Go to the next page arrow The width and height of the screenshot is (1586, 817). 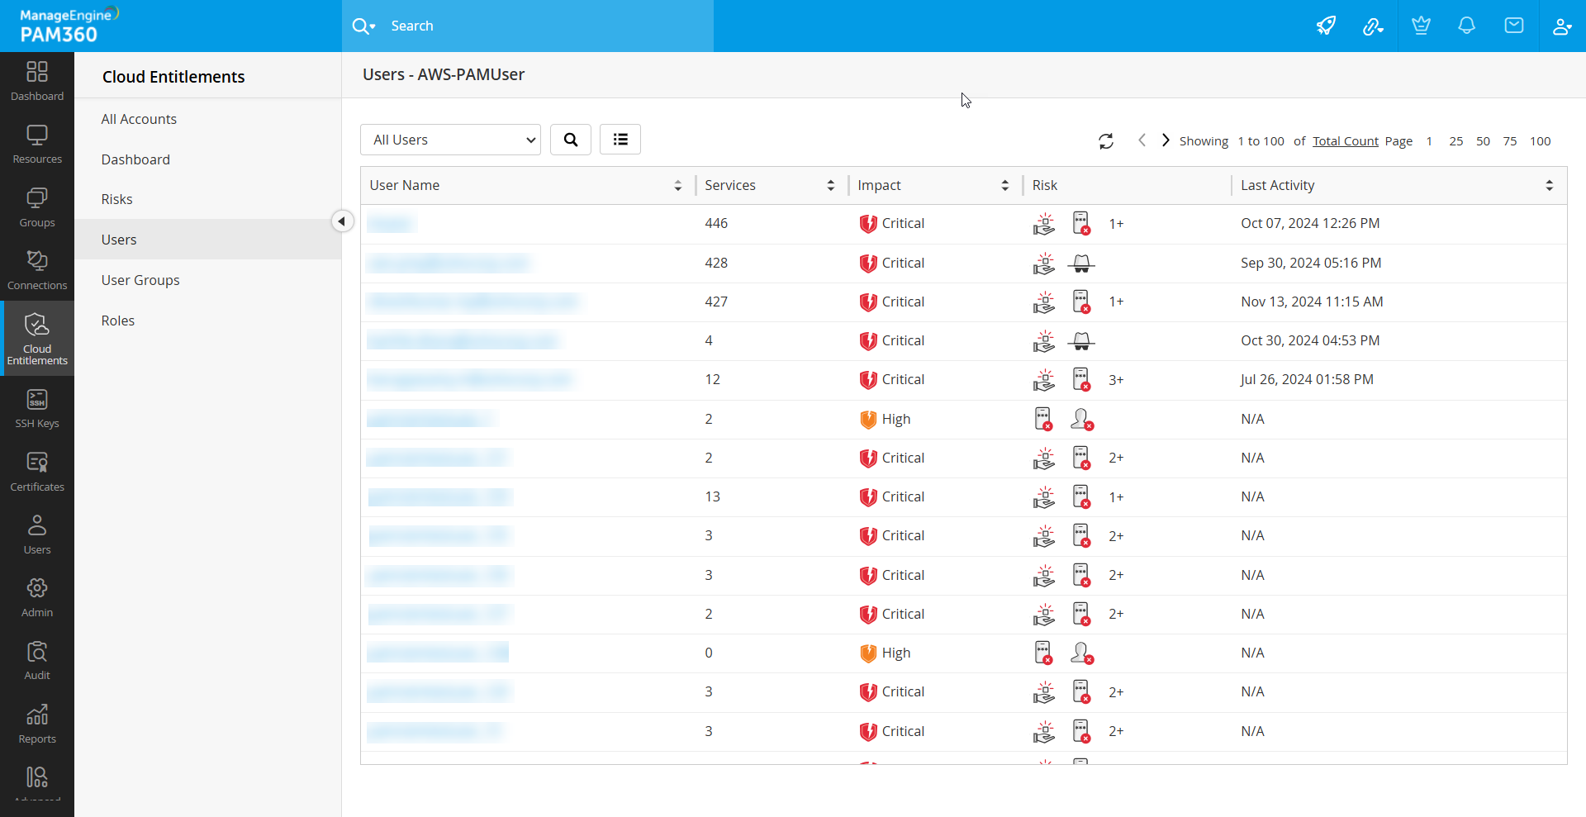pos(1166,140)
